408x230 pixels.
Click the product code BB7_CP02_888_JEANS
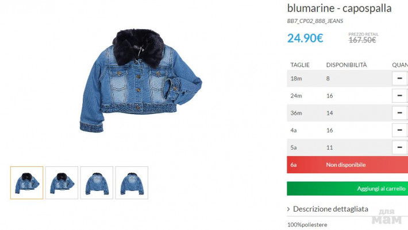[x=315, y=21]
